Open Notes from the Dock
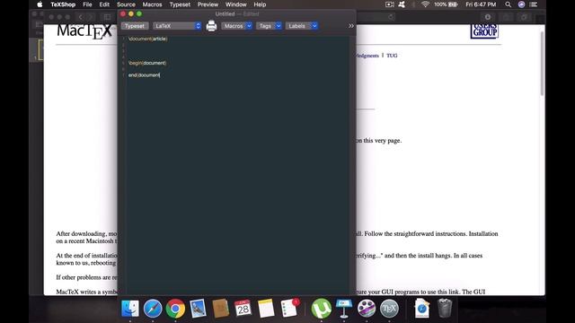The height and width of the screenshot is (323, 575). [266, 308]
